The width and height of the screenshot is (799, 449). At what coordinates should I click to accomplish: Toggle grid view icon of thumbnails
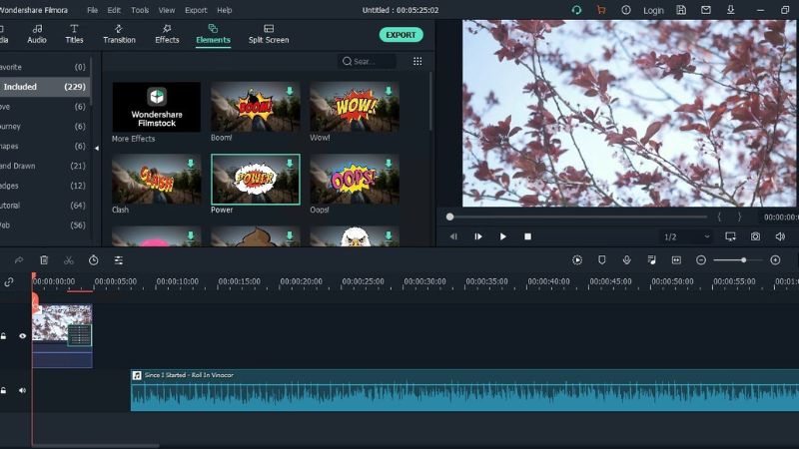pos(417,61)
